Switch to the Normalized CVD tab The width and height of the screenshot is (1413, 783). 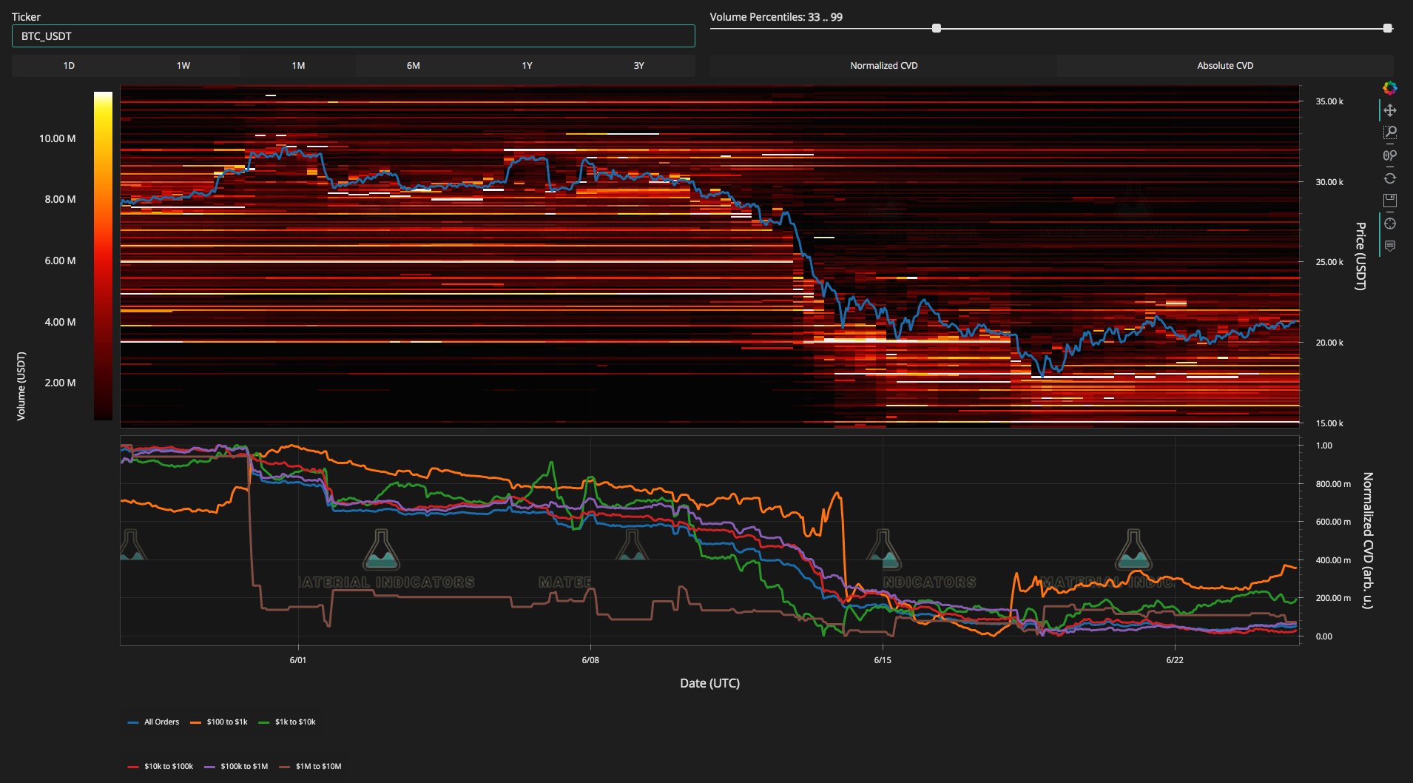click(883, 66)
